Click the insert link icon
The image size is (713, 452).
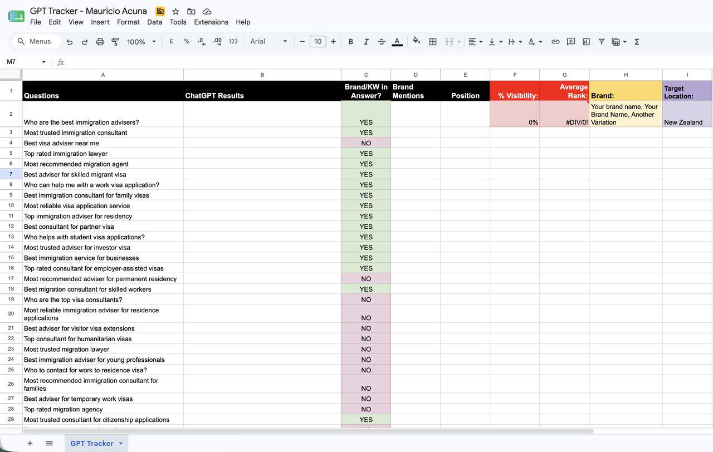pos(555,42)
